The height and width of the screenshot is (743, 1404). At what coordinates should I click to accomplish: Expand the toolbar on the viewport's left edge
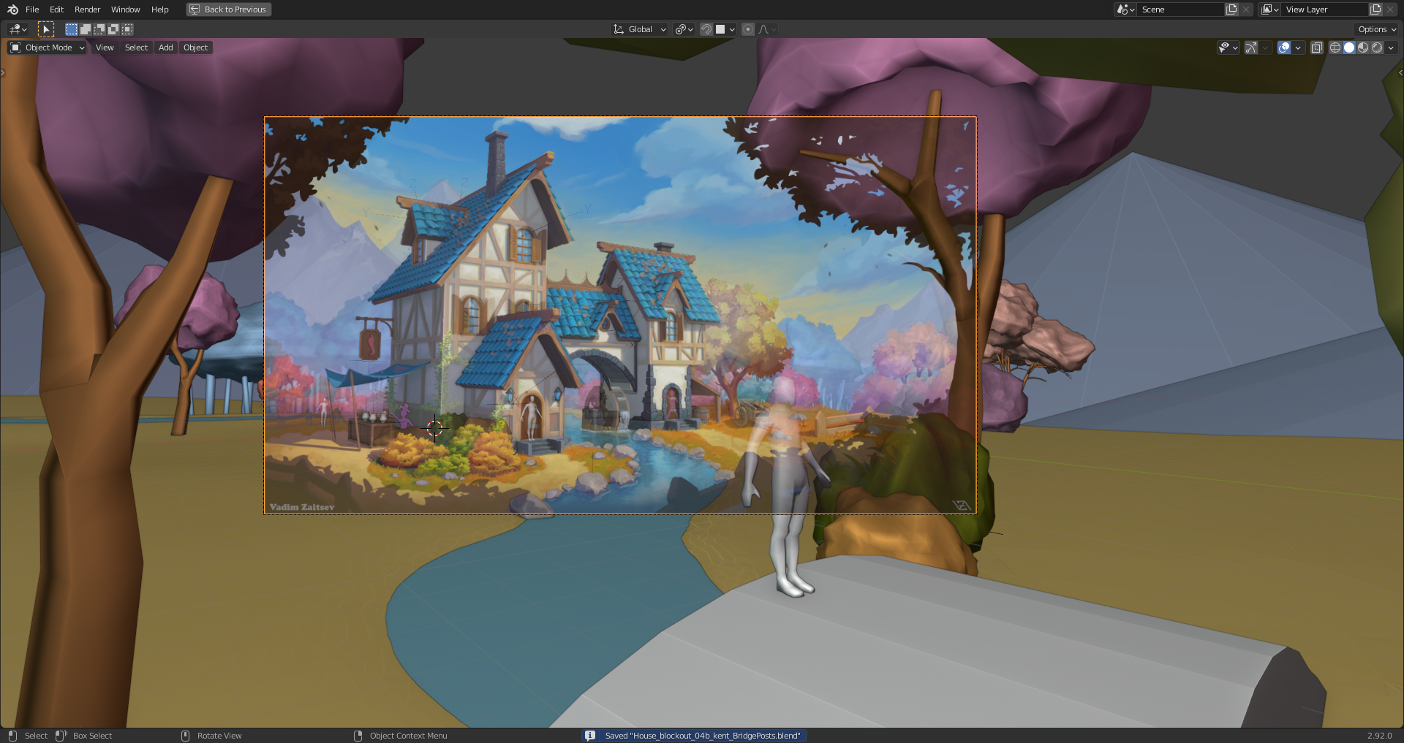(3, 72)
